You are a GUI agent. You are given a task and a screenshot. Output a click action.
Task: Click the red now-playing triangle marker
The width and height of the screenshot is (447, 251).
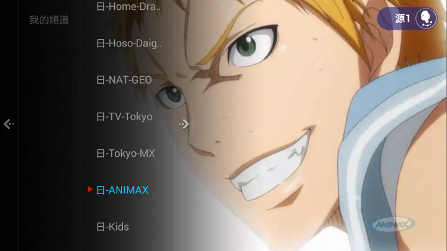click(90, 189)
